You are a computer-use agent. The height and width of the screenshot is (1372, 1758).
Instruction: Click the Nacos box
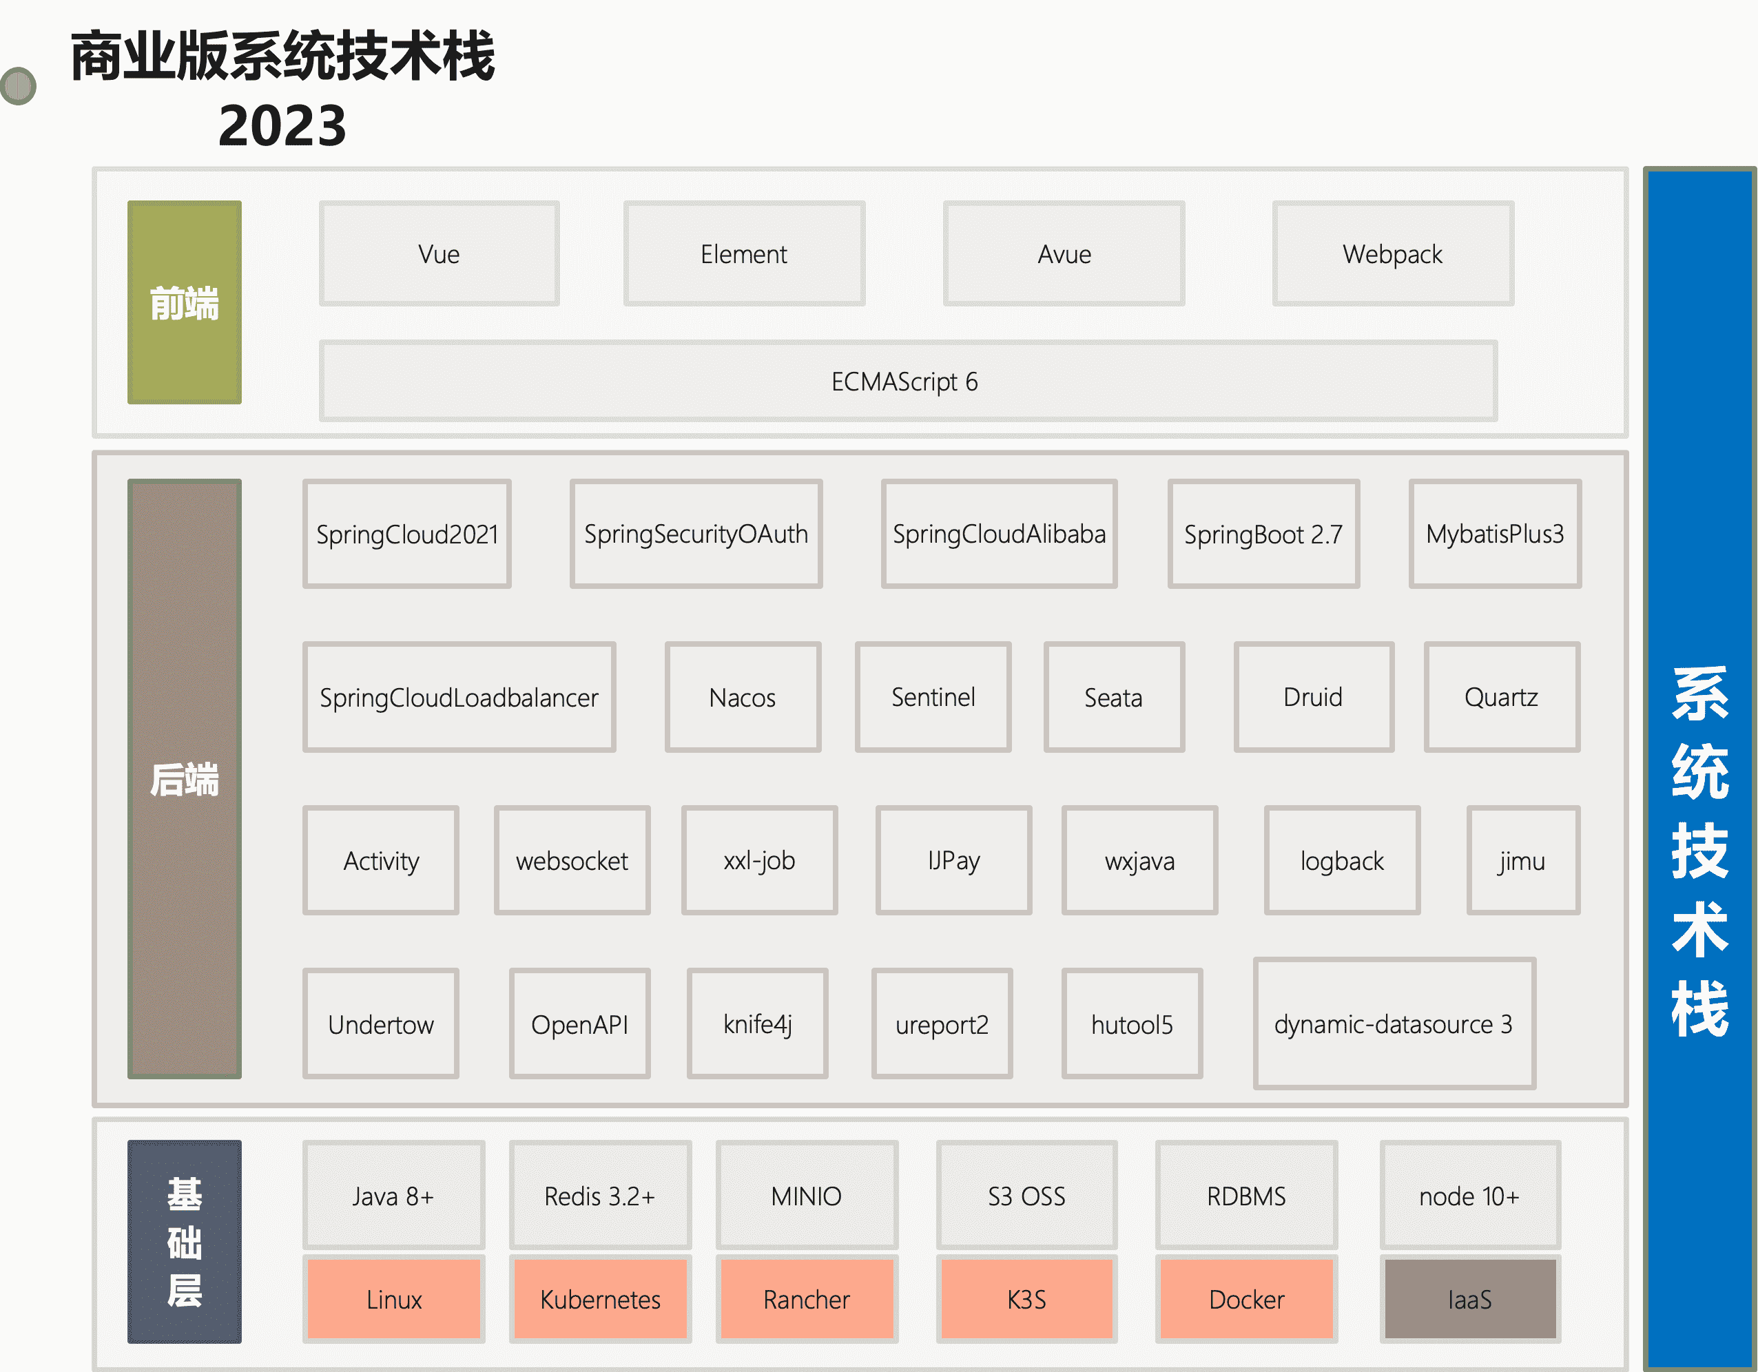[x=742, y=697]
